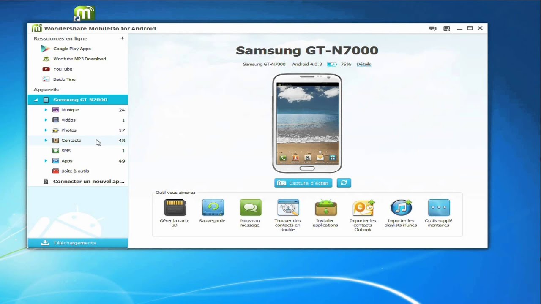Click the Détails link
The width and height of the screenshot is (541, 304).
364,64
